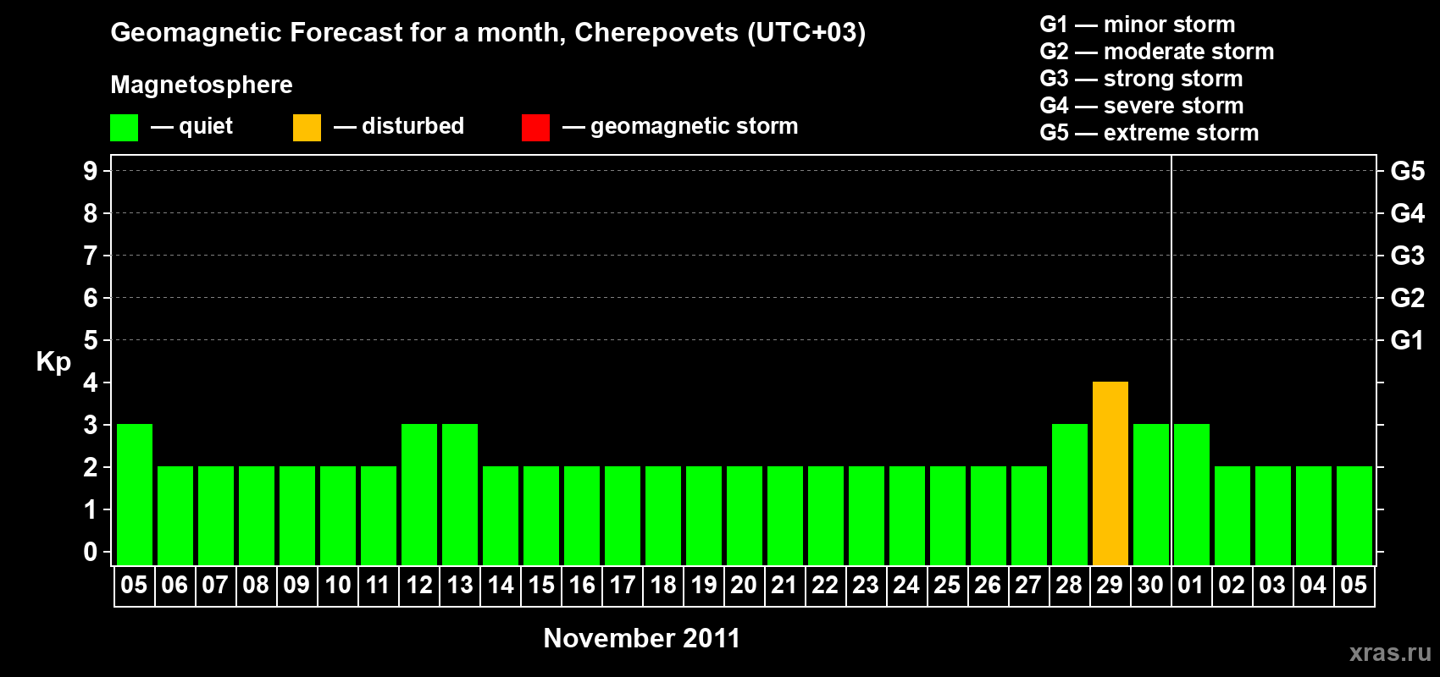Screen dimensions: 1440x677
Task: Click the Kp axis value 0
Action: [x=91, y=552]
